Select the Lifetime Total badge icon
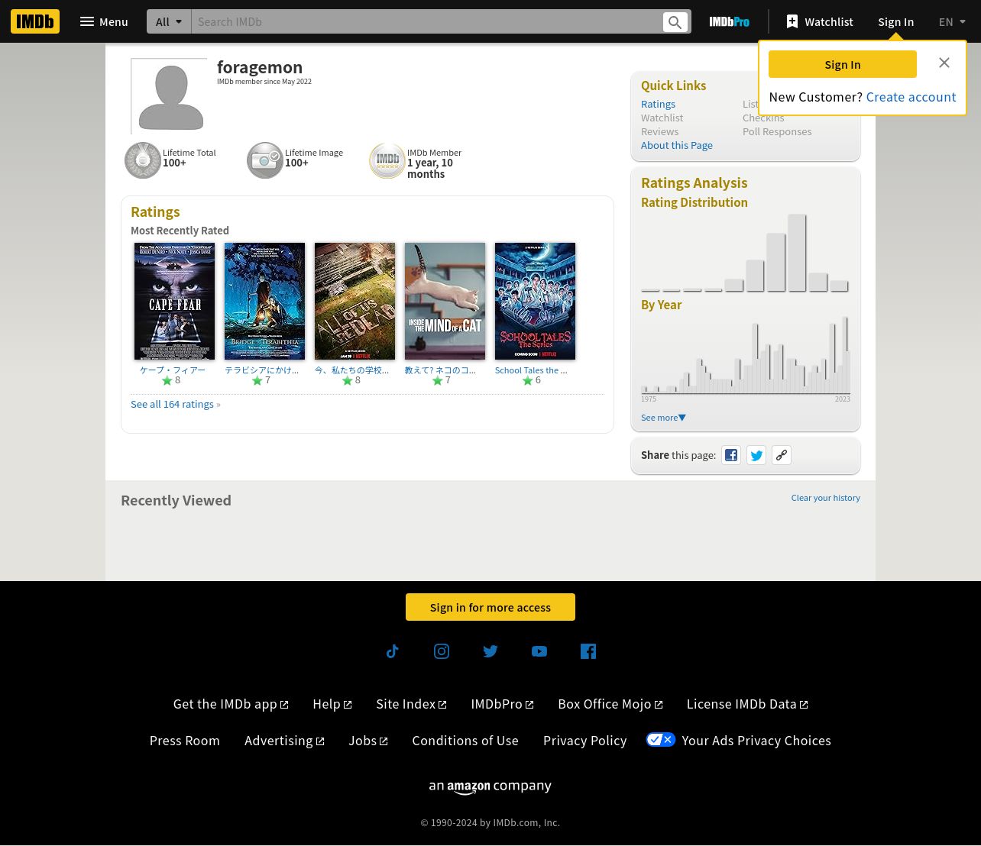This screenshot has height=846, width=981. point(143,160)
